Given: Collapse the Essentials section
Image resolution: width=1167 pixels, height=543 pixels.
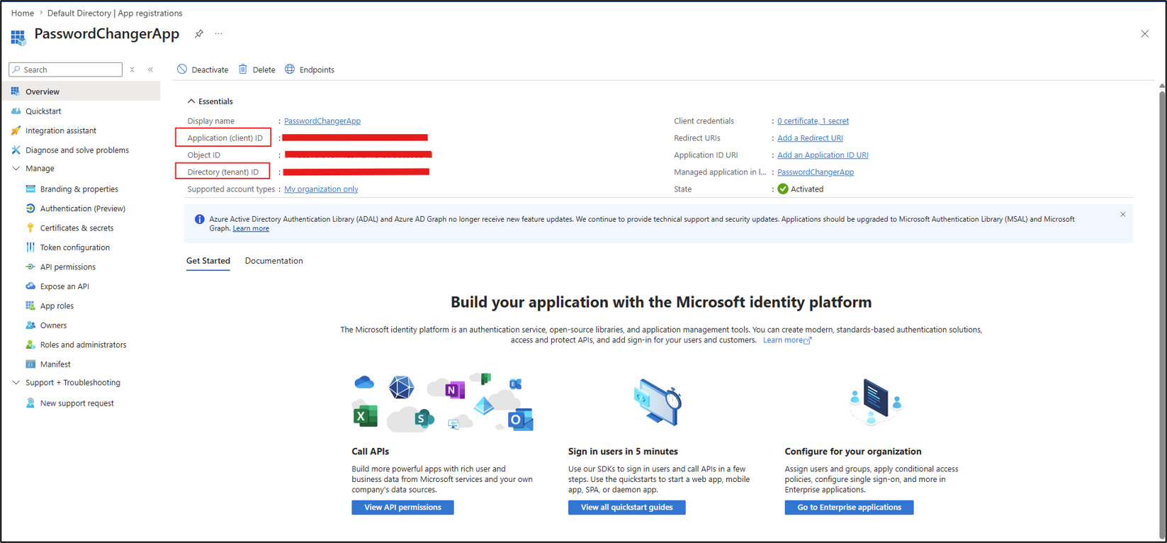Looking at the screenshot, I should [x=191, y=101].
